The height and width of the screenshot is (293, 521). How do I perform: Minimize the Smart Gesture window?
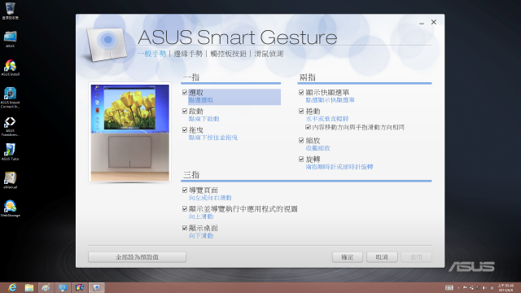pyautogui.click(x=422, y=23)
